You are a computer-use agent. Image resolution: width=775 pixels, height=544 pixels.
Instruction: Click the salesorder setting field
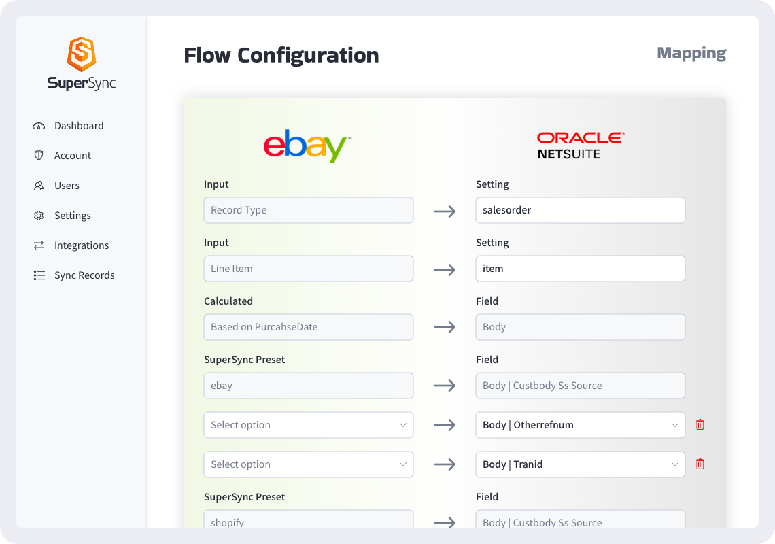[x=580, y=210]
